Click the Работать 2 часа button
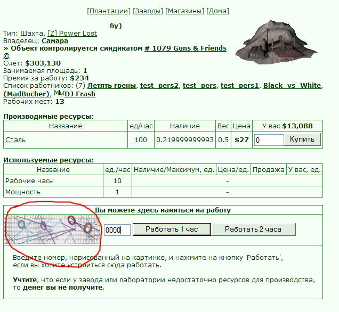This screenshot has height=312, width=339. click(253, 229)
